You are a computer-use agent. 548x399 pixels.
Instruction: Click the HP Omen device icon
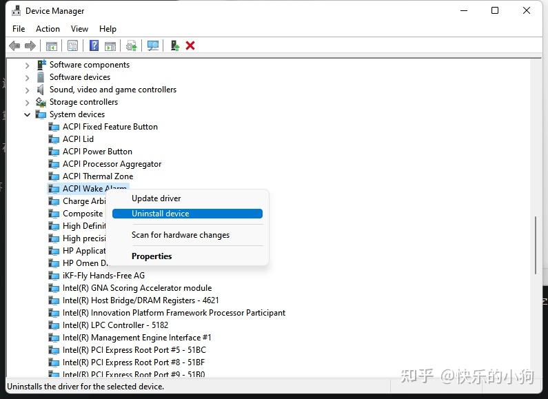[x=54, y=263]
